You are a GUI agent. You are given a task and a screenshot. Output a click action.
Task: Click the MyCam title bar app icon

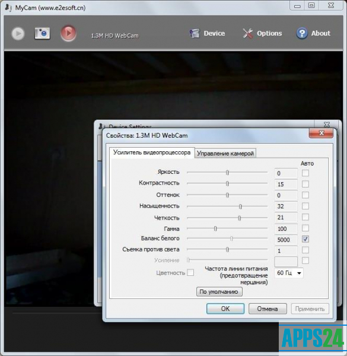point(8,8)
